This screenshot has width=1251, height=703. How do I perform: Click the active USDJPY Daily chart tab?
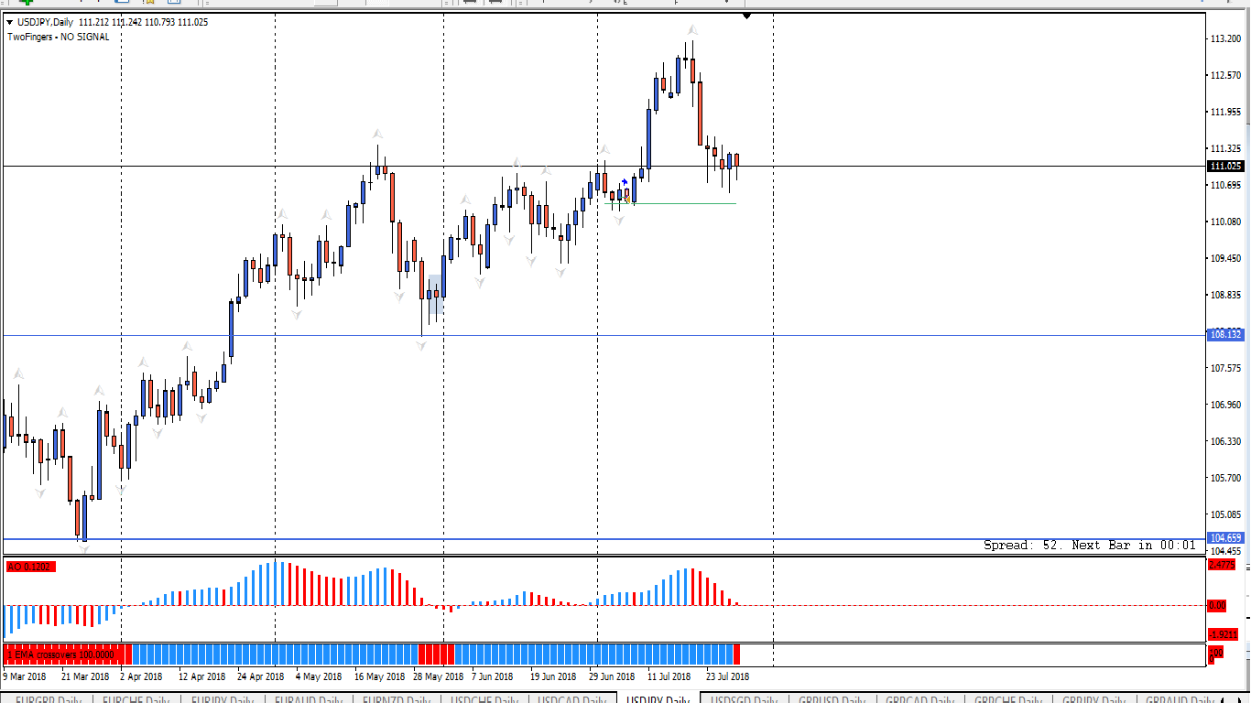658,698
